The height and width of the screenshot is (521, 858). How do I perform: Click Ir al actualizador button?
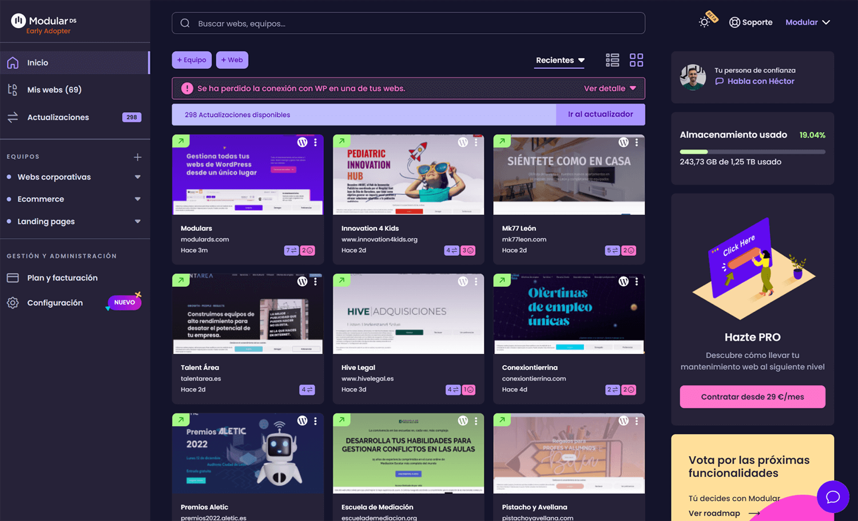coord(601,114)
